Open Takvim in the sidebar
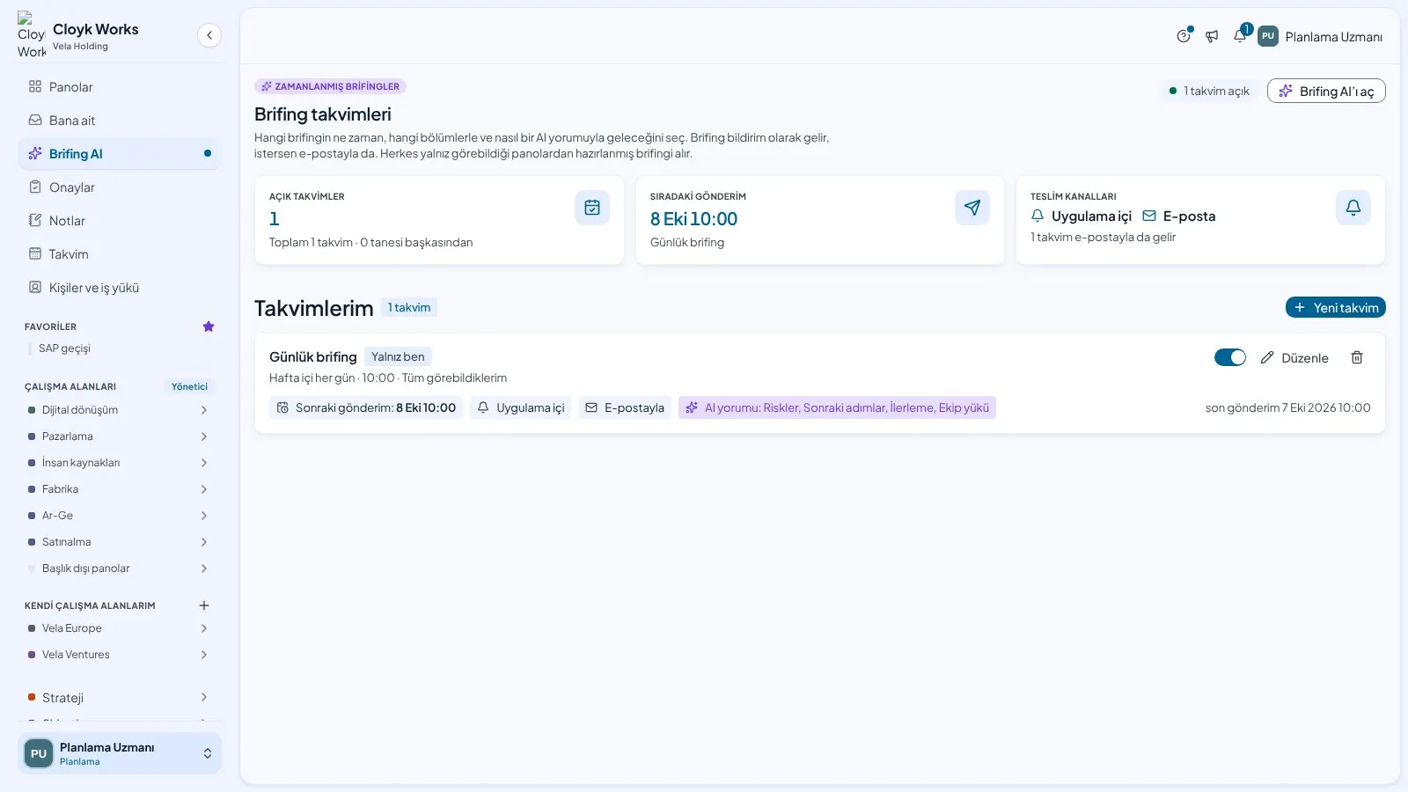The width and height of the screenshot is (1408, 792). click(120, 254)
